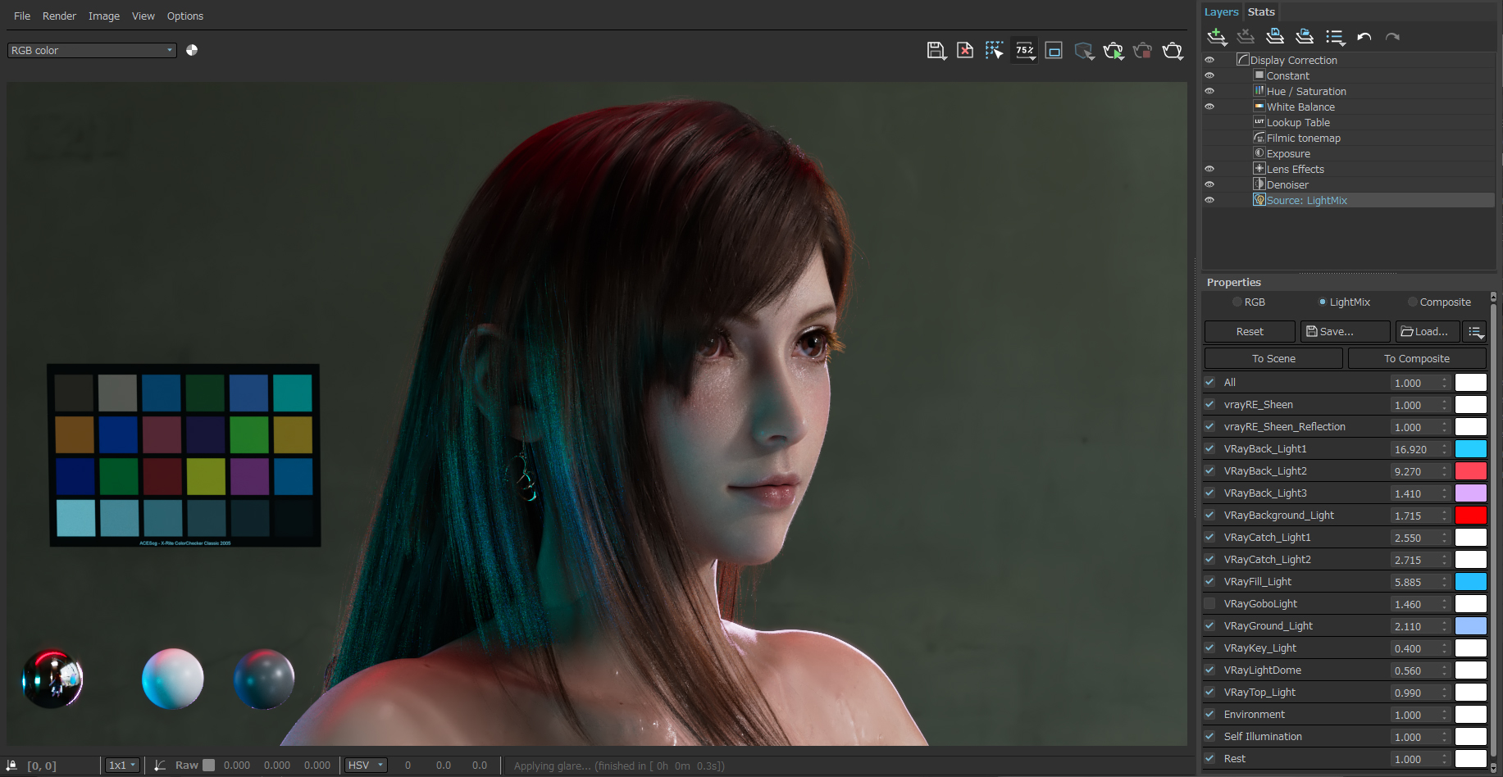Click the Save image floppy disk icon
1503x777 pixels.
pyautogui.click(x=936, y=51)
